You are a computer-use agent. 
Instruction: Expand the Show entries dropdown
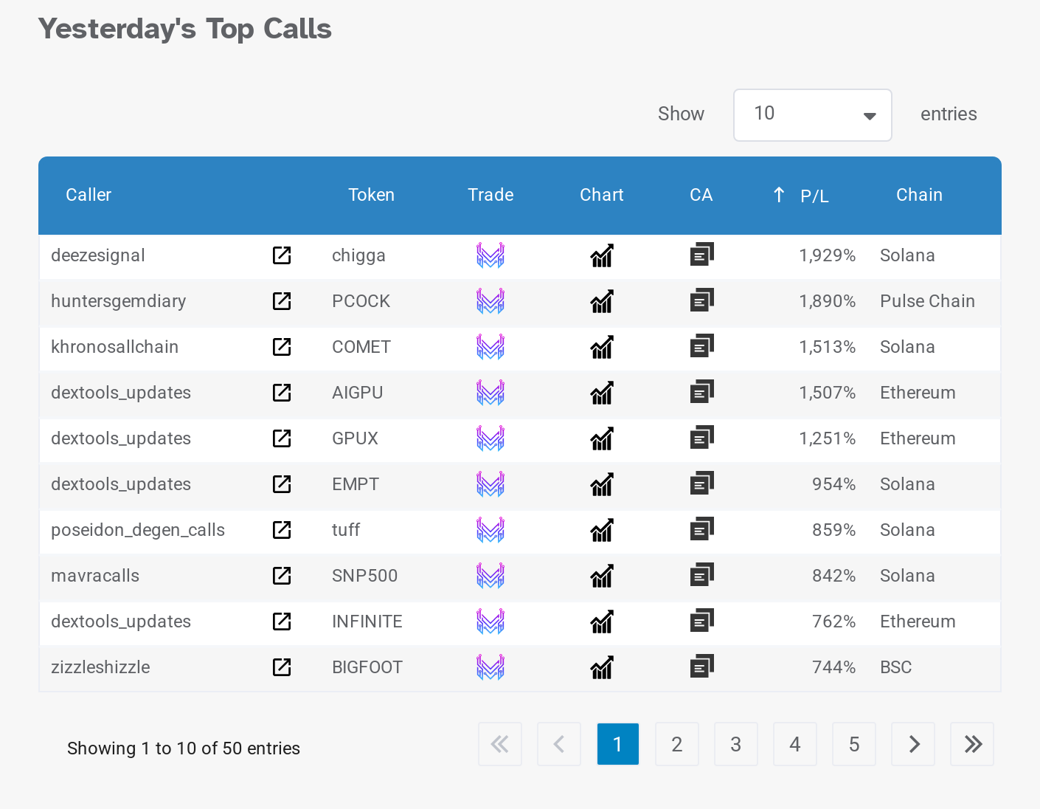[812, 115]
